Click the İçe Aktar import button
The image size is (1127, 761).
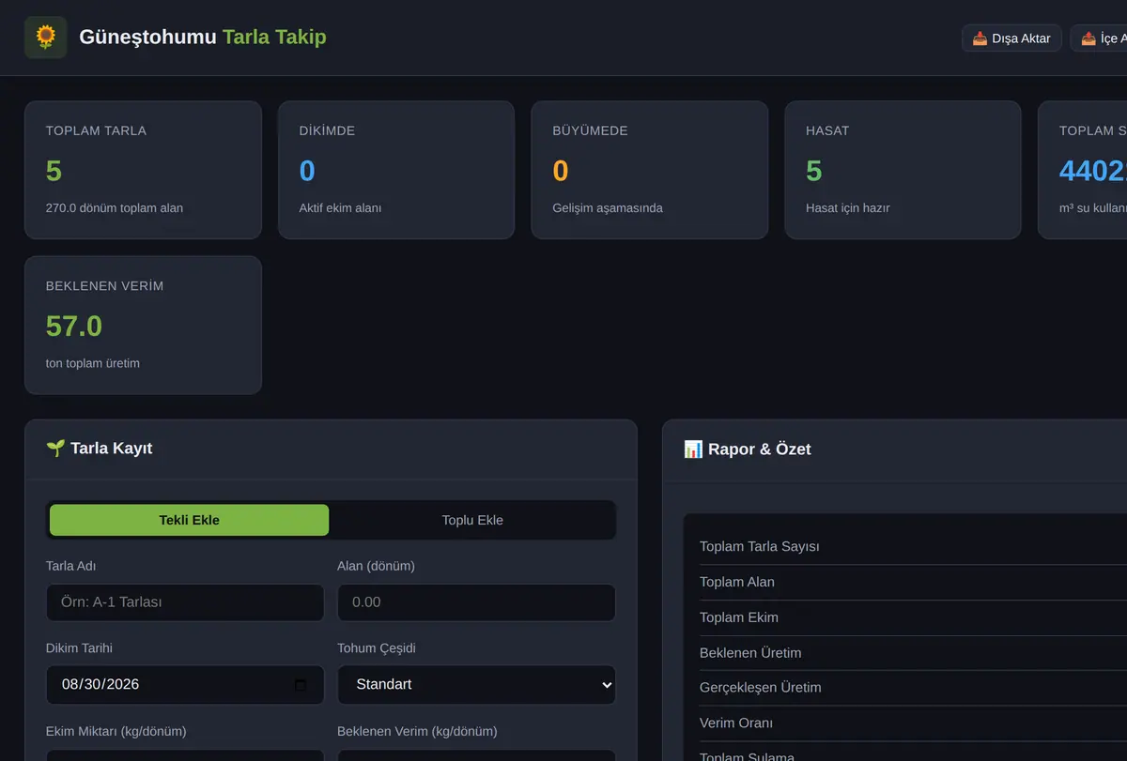(x=1099, y=38)
